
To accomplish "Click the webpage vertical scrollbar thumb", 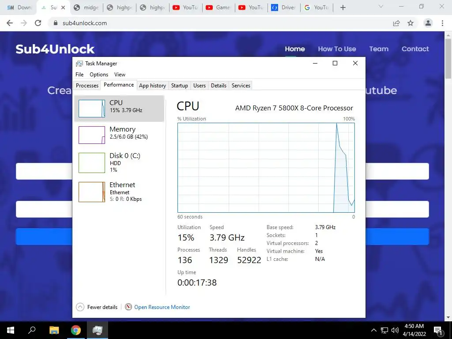I will (448, 58).
